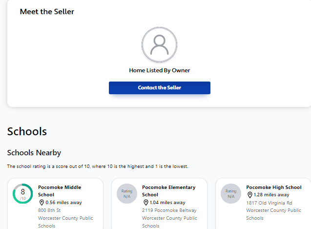Click the Schools section heading
The height and width of the screenshot is (229, 311).
[x=27, y=131]
